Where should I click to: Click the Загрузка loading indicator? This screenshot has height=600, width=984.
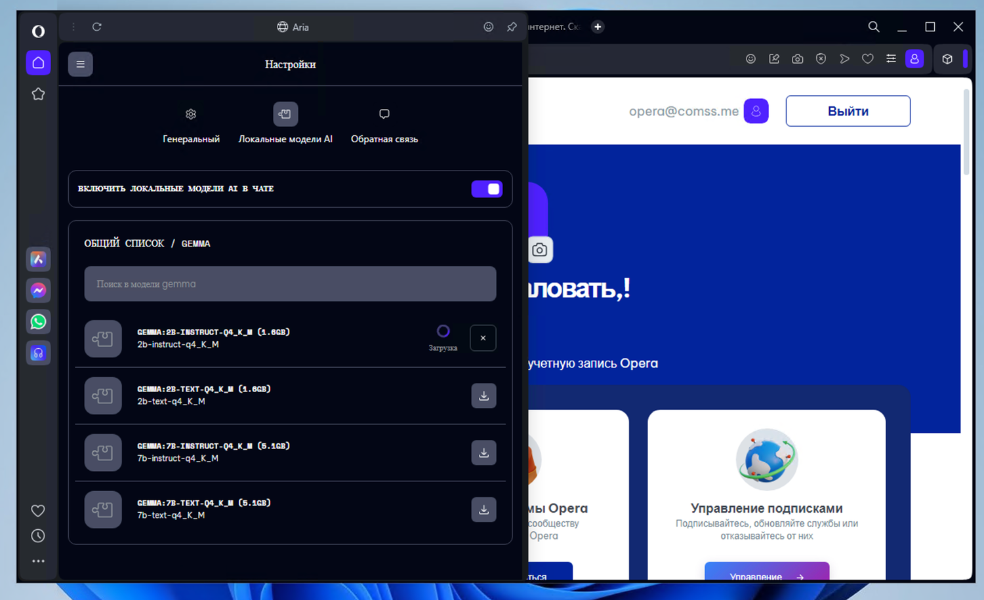click(x=443, y=338)
